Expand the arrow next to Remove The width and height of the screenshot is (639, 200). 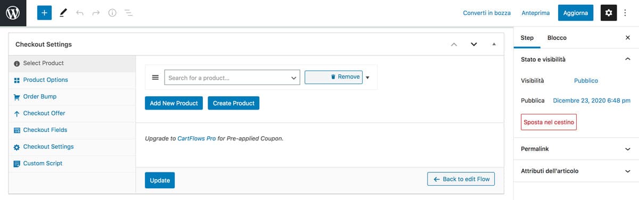(367, 78)
